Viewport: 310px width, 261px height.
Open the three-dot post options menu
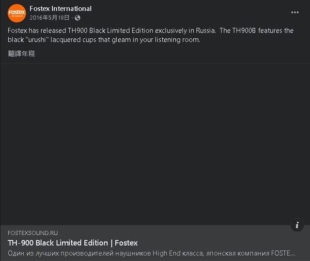295,12
